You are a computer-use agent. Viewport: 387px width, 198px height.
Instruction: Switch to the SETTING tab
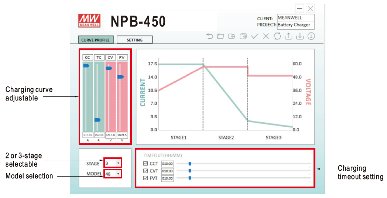134,40
